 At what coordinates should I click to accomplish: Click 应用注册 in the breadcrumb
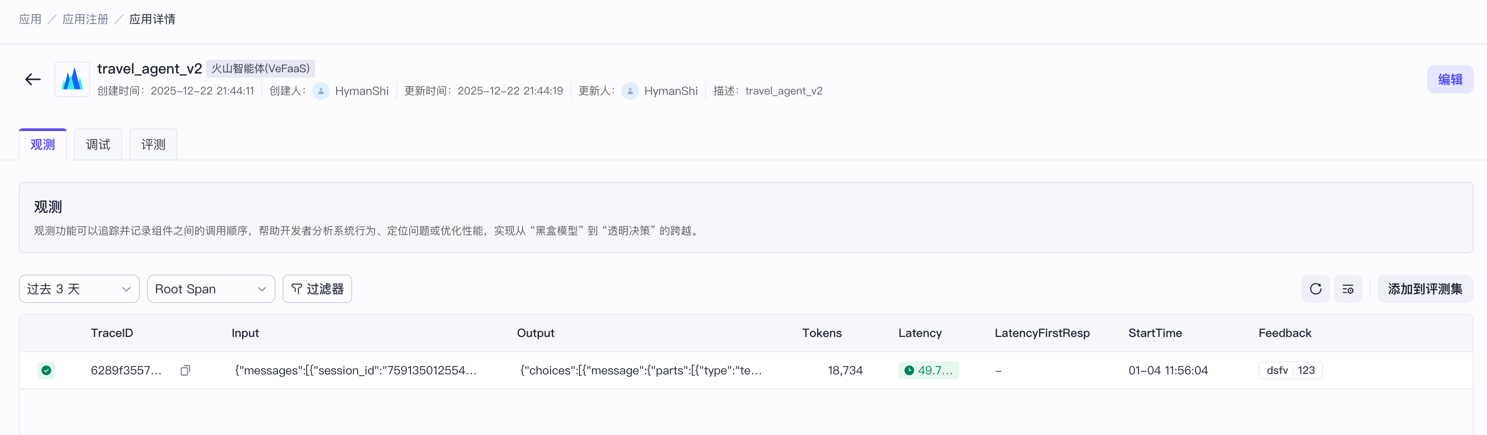(86, 19)
